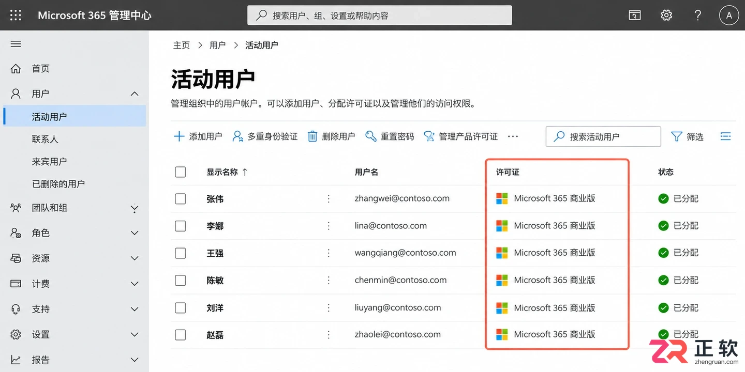Select the checkbox for 赵磊
745x372 pixels.
coord(180,335)
